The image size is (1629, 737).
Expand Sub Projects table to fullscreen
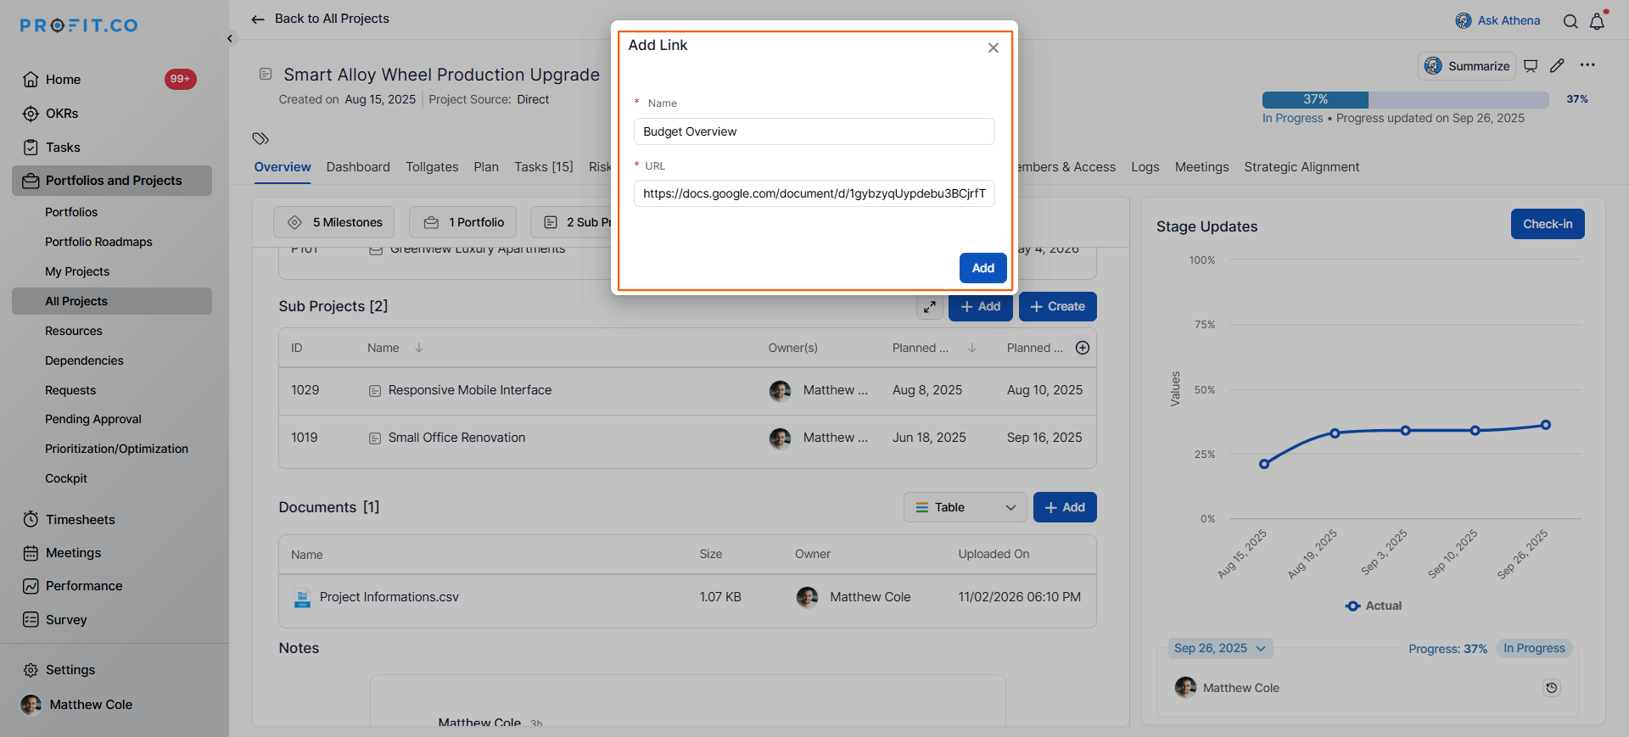(930, 307)
